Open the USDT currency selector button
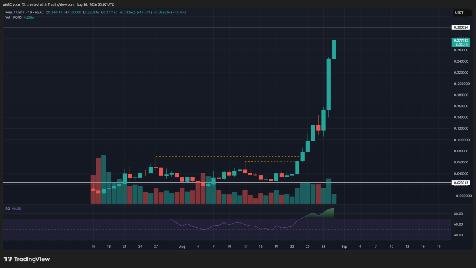The image size is (476, 268). tap(462, 13)
